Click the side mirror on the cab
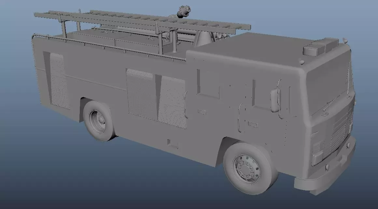Screen dimensions: 378x209 275,100
